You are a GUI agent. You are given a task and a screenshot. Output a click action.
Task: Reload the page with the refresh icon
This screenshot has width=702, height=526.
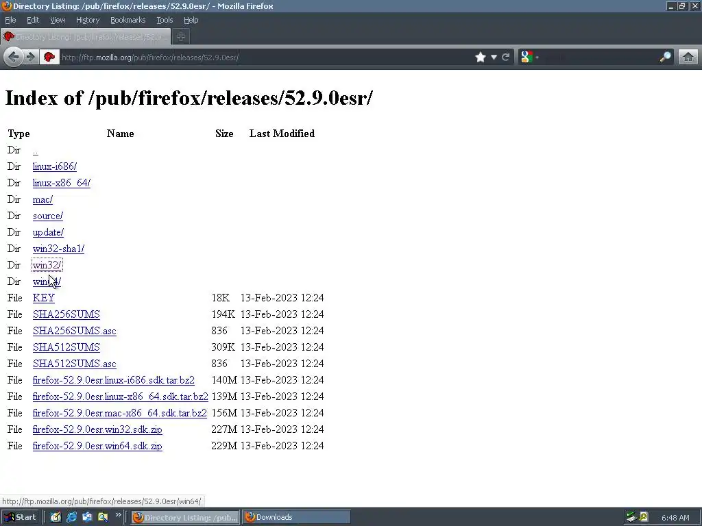506,58
